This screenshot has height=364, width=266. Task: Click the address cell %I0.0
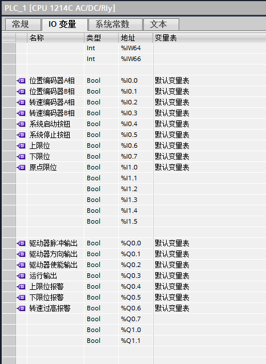click(135, 81)
